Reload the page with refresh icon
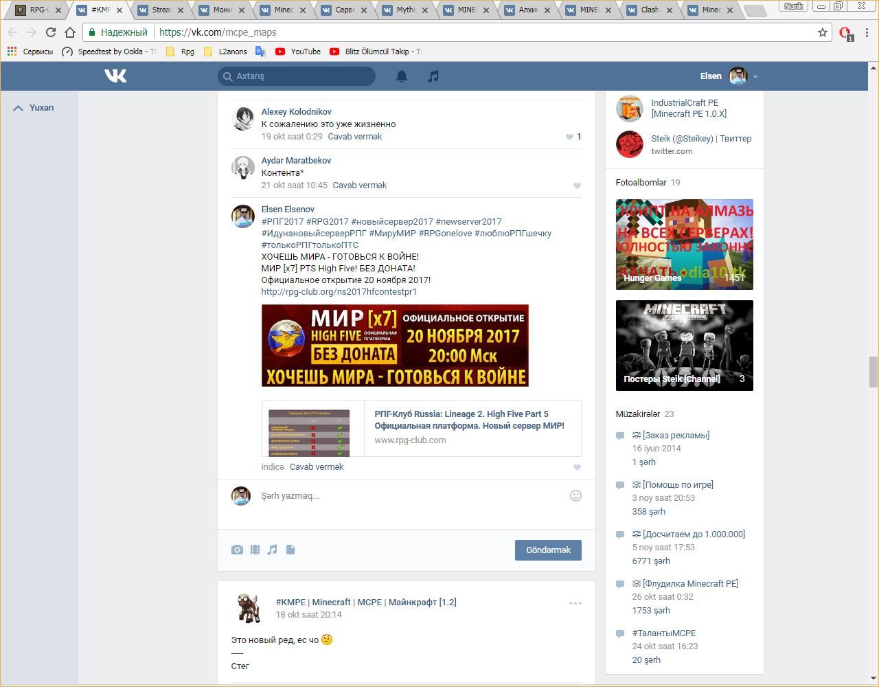The height and width of the screenshot is (687, 879). pyautogui.click(x=50, y=32)
